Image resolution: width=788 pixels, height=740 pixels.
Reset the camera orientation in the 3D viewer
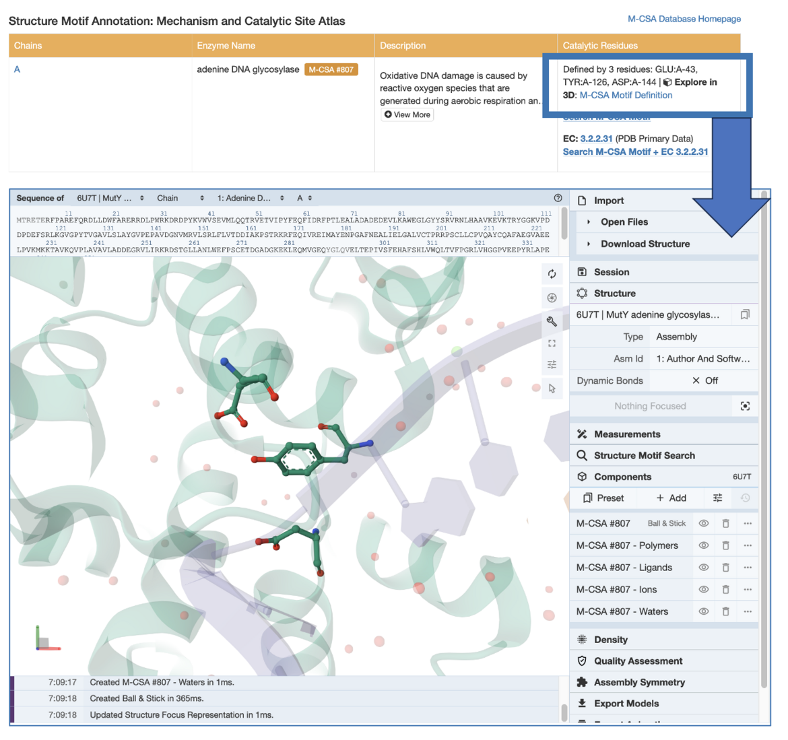tap(552, 274)
